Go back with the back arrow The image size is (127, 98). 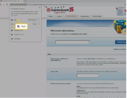[1, 5]
